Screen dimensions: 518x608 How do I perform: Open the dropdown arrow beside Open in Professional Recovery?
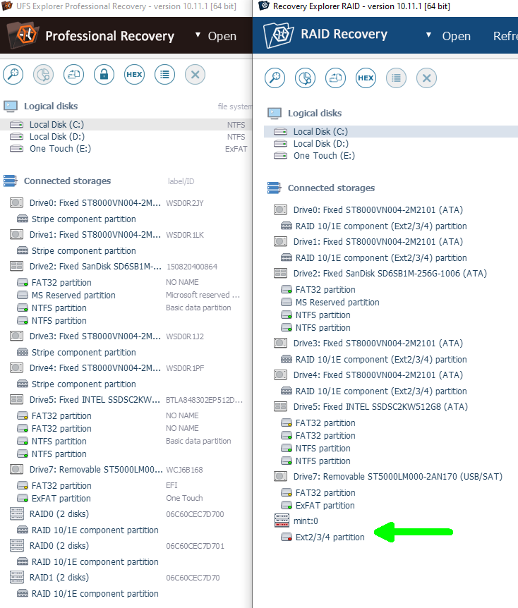click(198, 35)
